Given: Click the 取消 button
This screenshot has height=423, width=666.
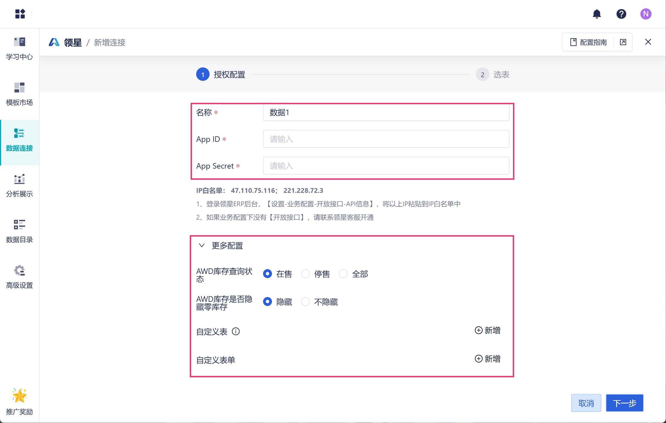Looking at the screenshot, I should (586, 403).
